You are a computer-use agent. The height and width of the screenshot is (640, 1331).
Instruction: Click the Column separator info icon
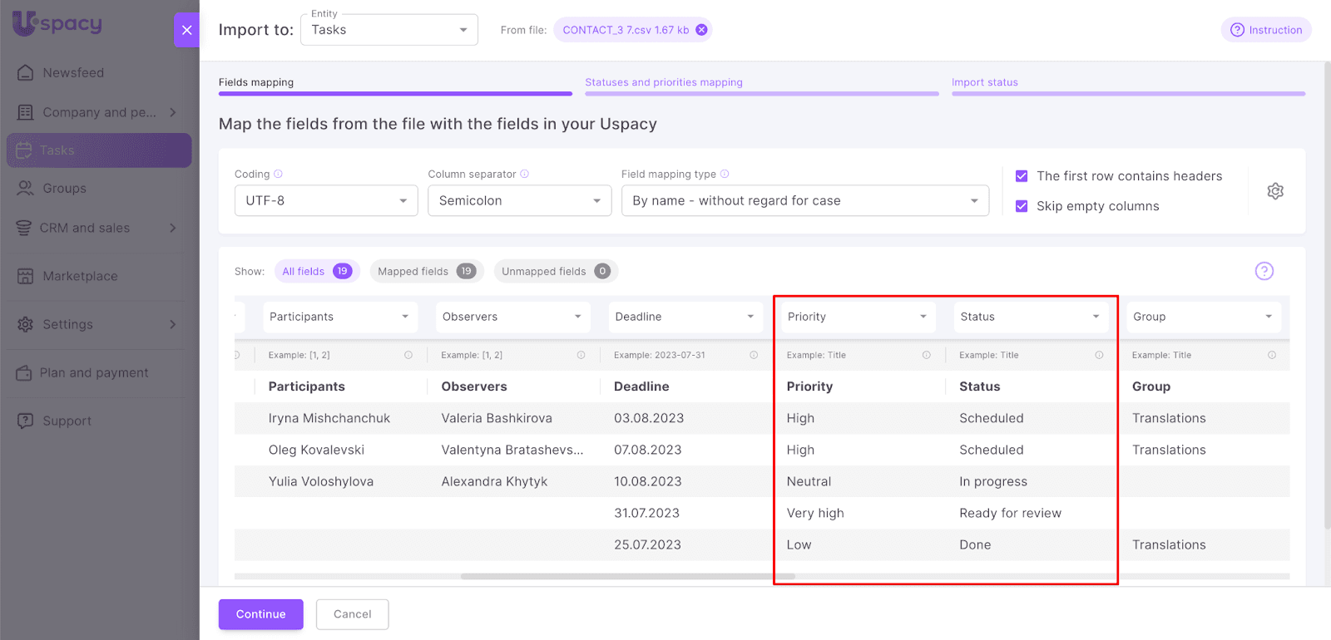pyautogui.click(x=524, y=174)
